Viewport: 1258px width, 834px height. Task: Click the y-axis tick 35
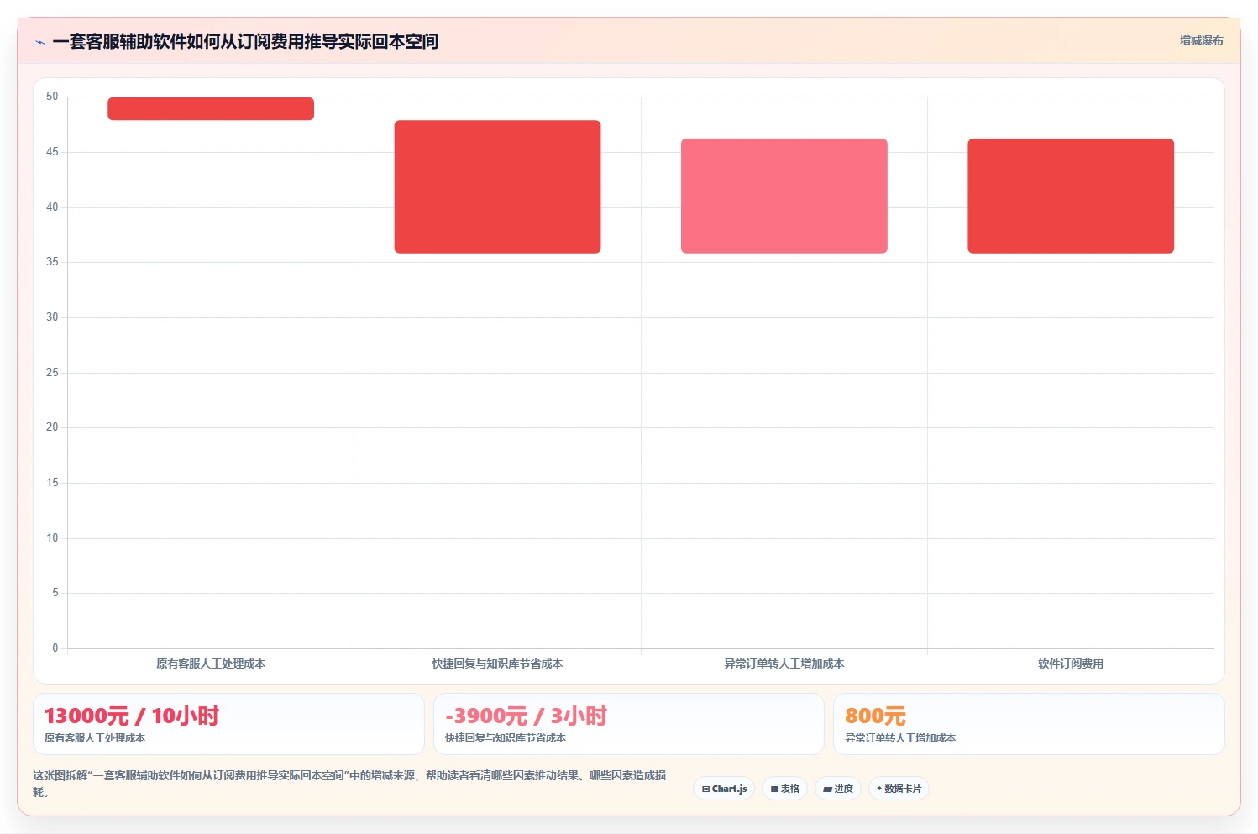pos(52,262)
